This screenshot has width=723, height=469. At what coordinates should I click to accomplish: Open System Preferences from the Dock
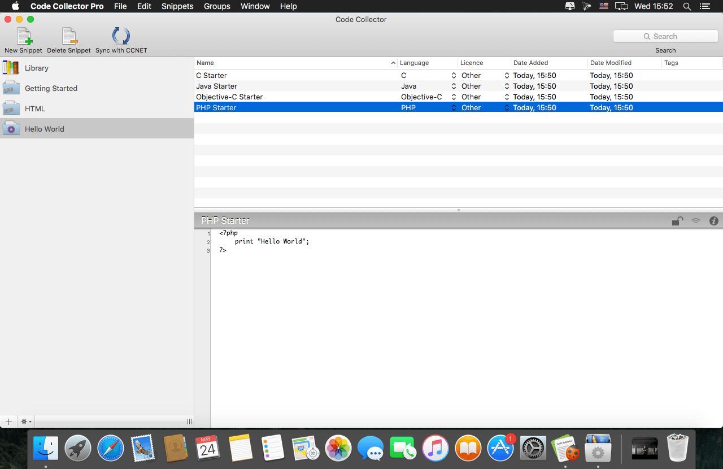[x=533, y=449]
